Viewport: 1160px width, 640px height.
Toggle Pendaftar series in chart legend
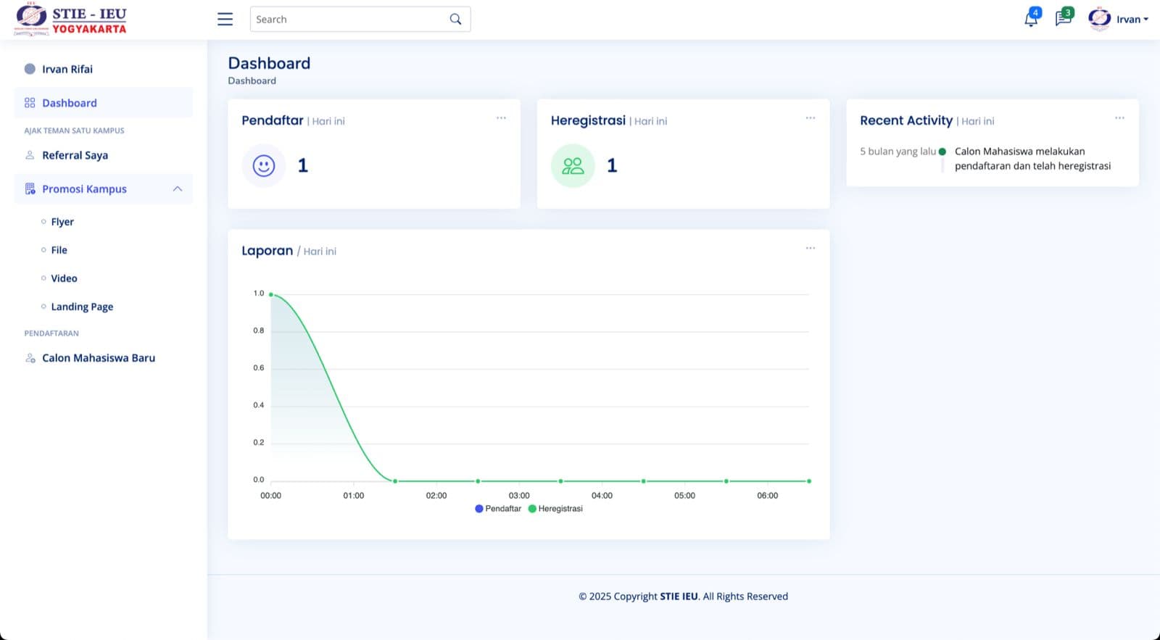(x=498, y=509)
